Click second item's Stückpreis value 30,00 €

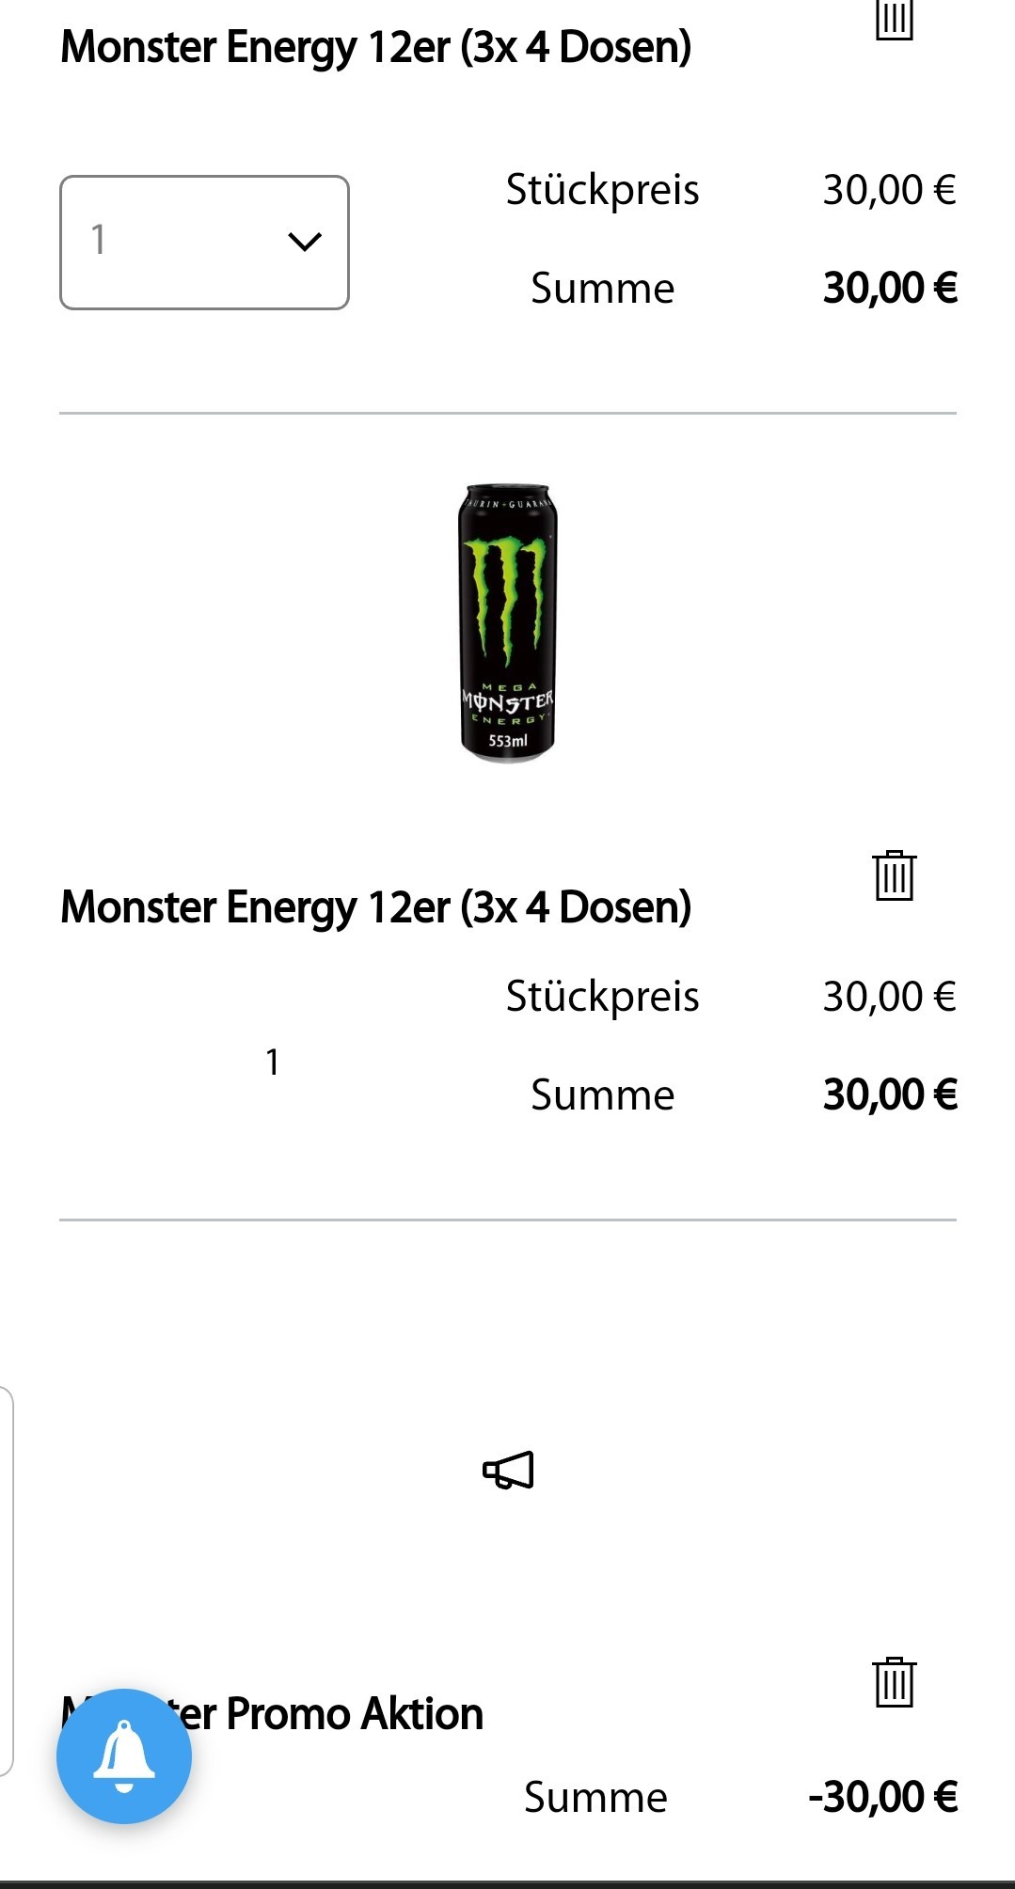pyautogui.click(x=889, y=997)
